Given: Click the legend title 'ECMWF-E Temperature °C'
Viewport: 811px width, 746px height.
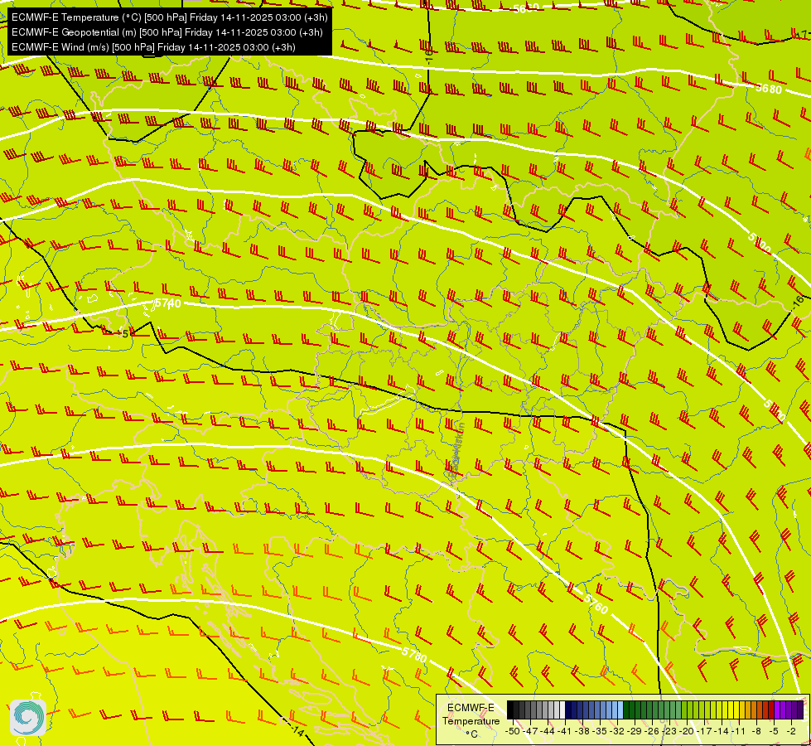Looking at the screenshot, I should click(471, 720).
